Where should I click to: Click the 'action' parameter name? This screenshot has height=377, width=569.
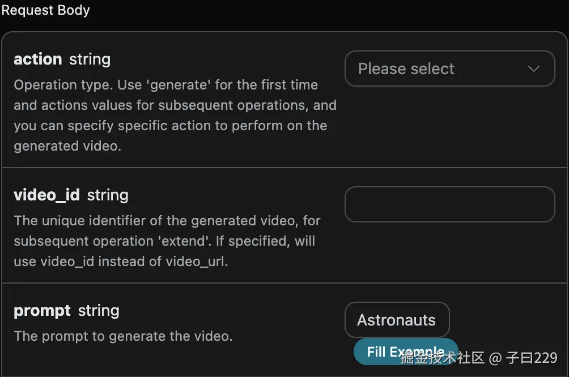[x=37, y=59]
